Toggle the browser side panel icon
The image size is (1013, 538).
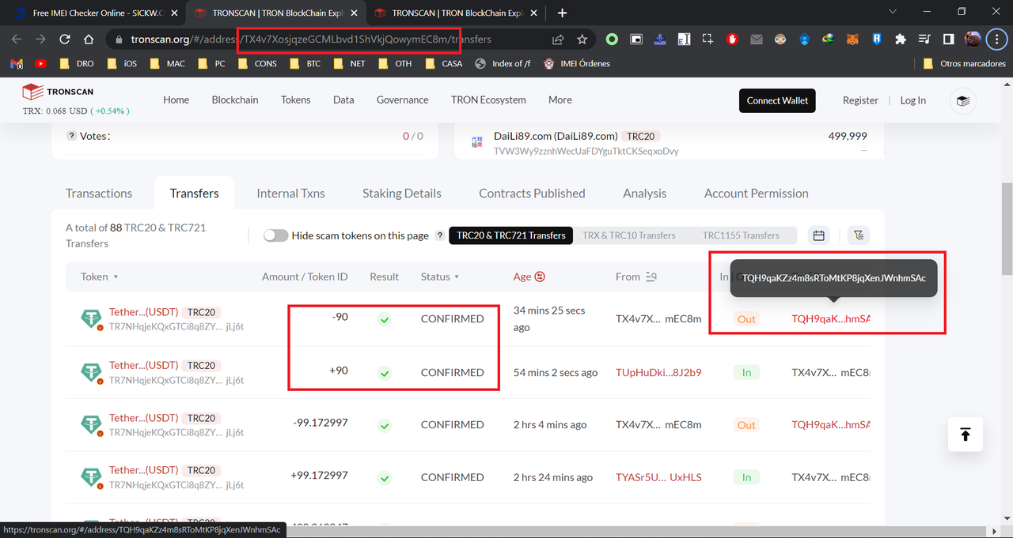[948, 39]
